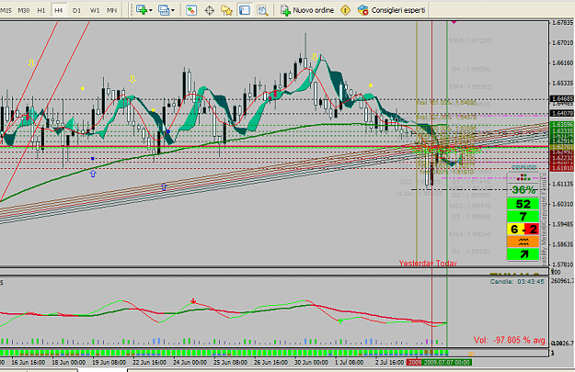Switch chart to the W1 timeframe
This screenshot has width=575, height=372.
[x=95, y=10]
